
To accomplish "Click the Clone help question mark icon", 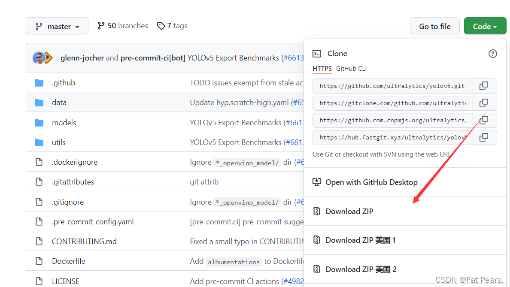I will [492, 54].
